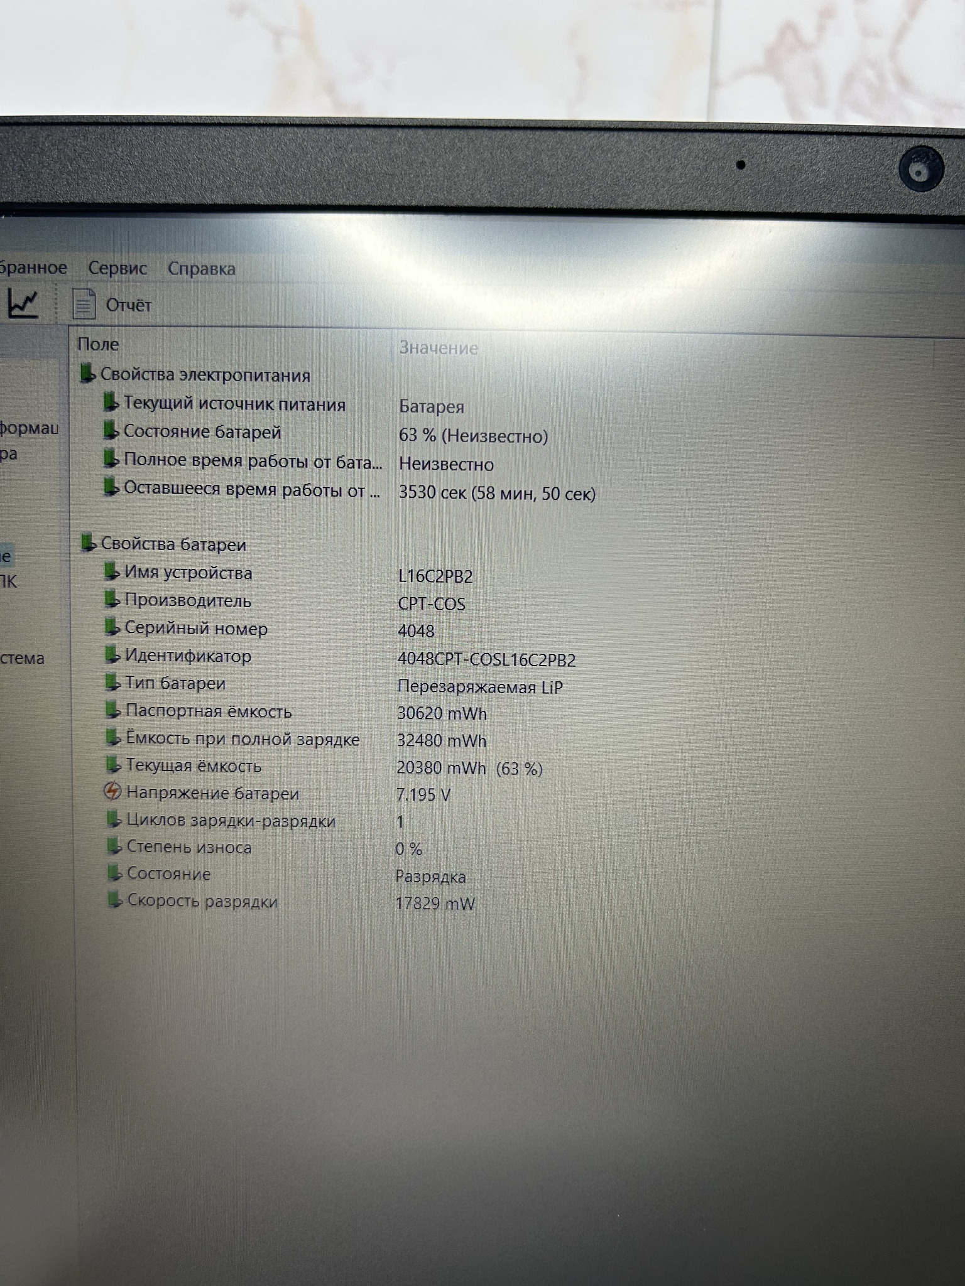Viewport: 965px width, 1286px height.
Task: Click the icon beside Скорость разрядки
Action: [x=114, y=900]
